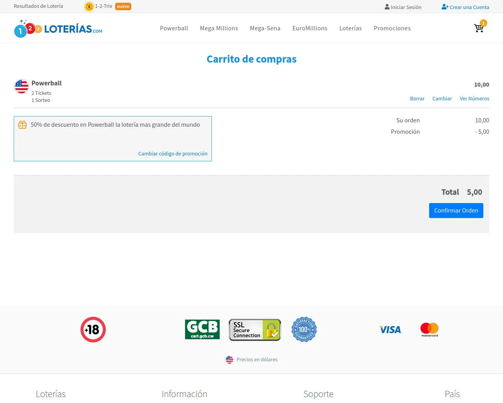The height and width of the screenshot is (403, 503).
Task: Open the Loterías navigation menu
Action: point(351,28)
